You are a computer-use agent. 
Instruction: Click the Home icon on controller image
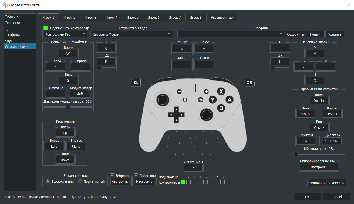coord(201,100)
